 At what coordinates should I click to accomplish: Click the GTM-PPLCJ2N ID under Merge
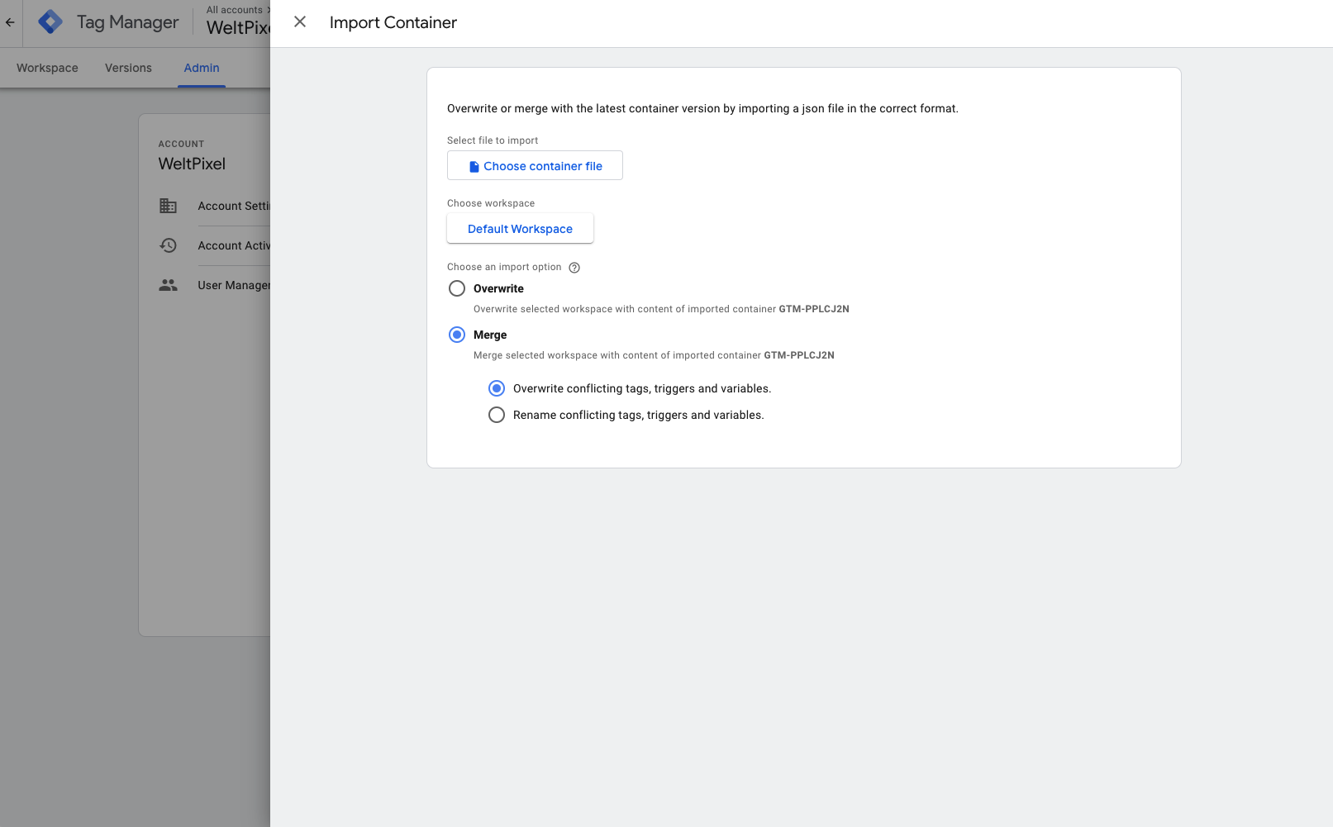[x=799, y=355]
